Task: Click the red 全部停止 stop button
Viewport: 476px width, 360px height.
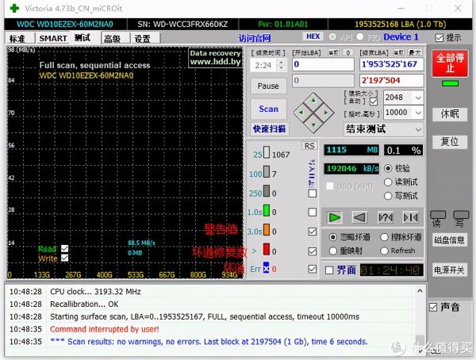Action: [450, 63]
